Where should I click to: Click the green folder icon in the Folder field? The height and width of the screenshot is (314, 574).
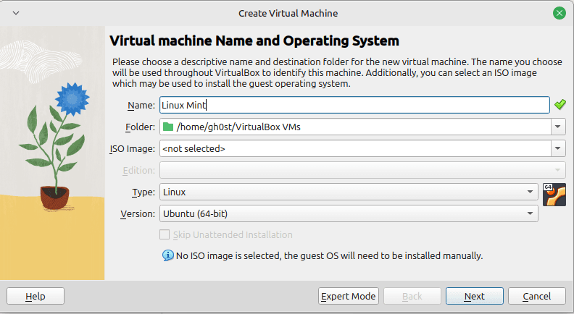tap(168, 127)
